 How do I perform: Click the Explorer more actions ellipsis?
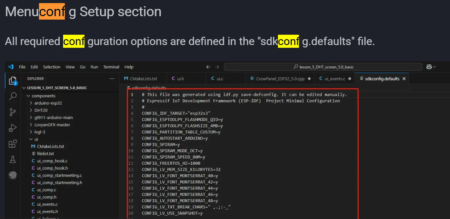click(112, 79)
